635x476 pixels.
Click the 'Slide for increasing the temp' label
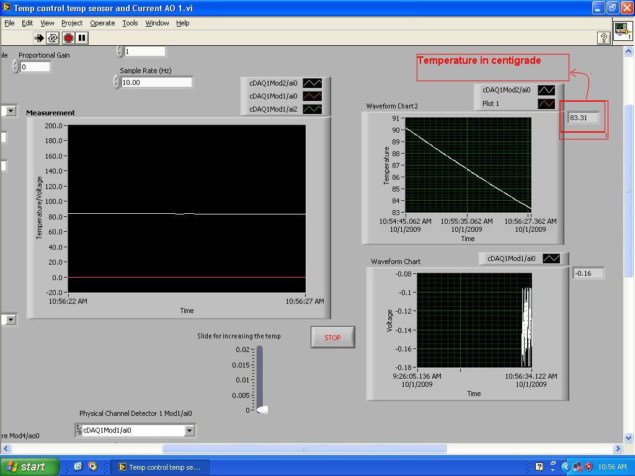239,336
